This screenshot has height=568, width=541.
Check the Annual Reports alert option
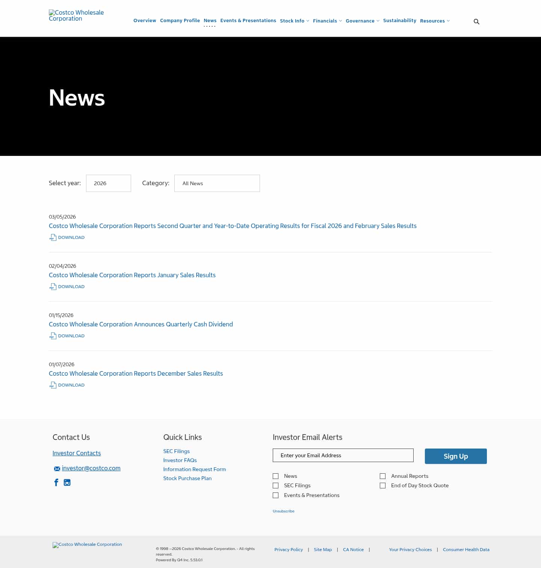(x=382, y=476)
